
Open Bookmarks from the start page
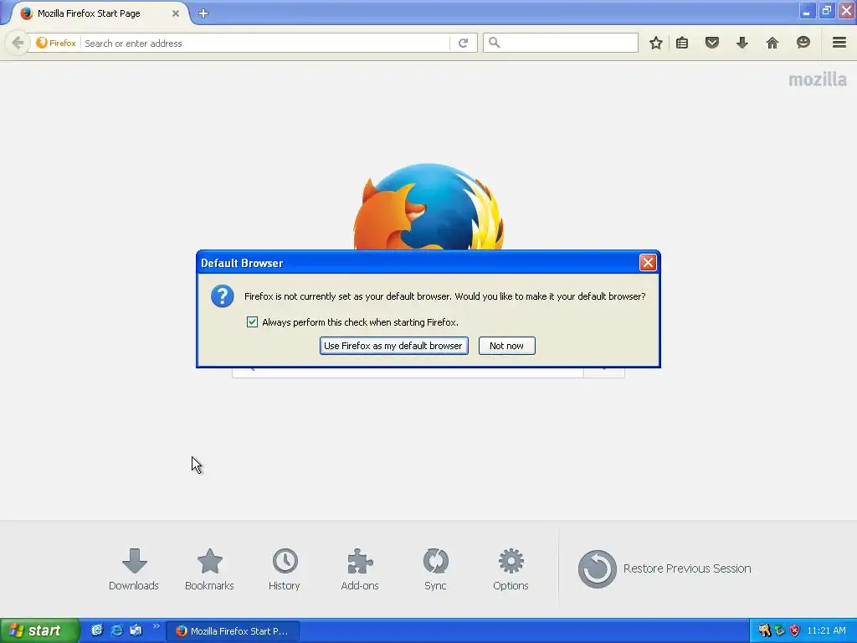[209, 569]
